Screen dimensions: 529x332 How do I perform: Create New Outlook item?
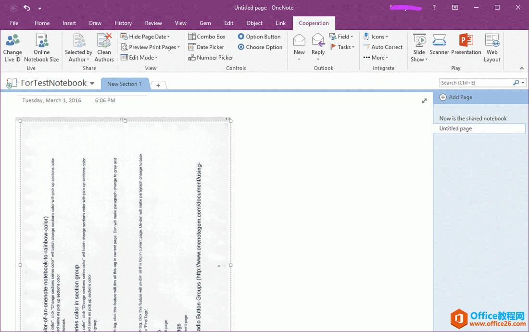(299, 47)
